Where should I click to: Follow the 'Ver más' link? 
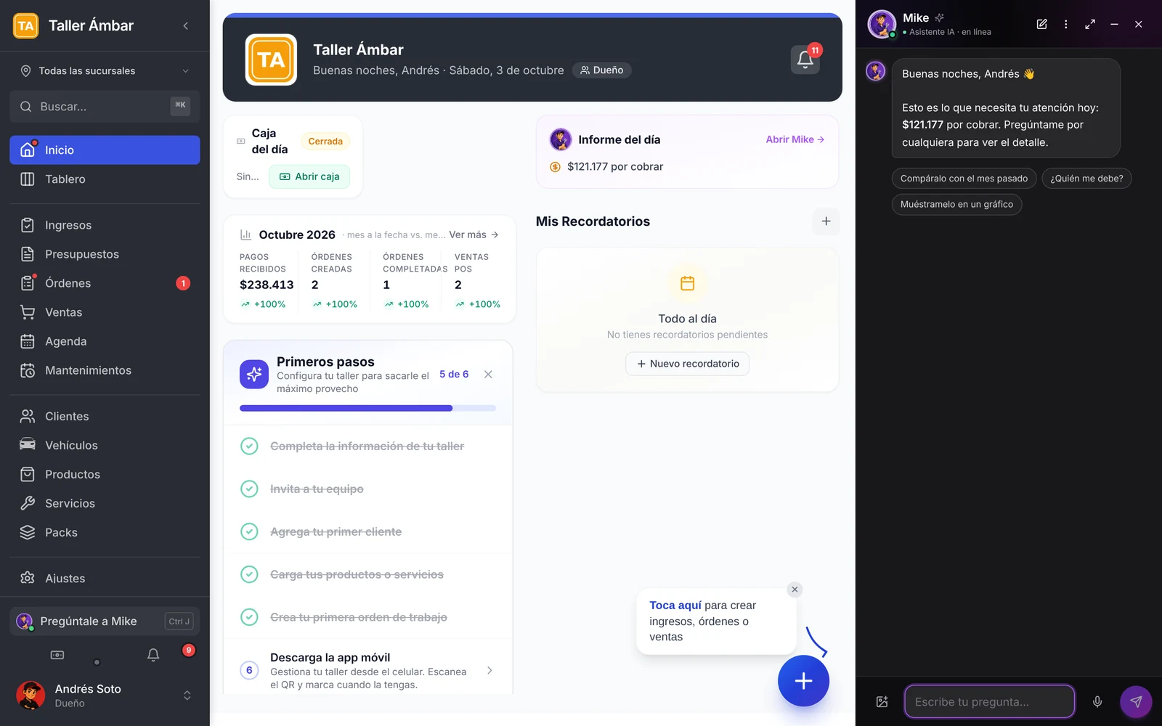click(474, 234)
